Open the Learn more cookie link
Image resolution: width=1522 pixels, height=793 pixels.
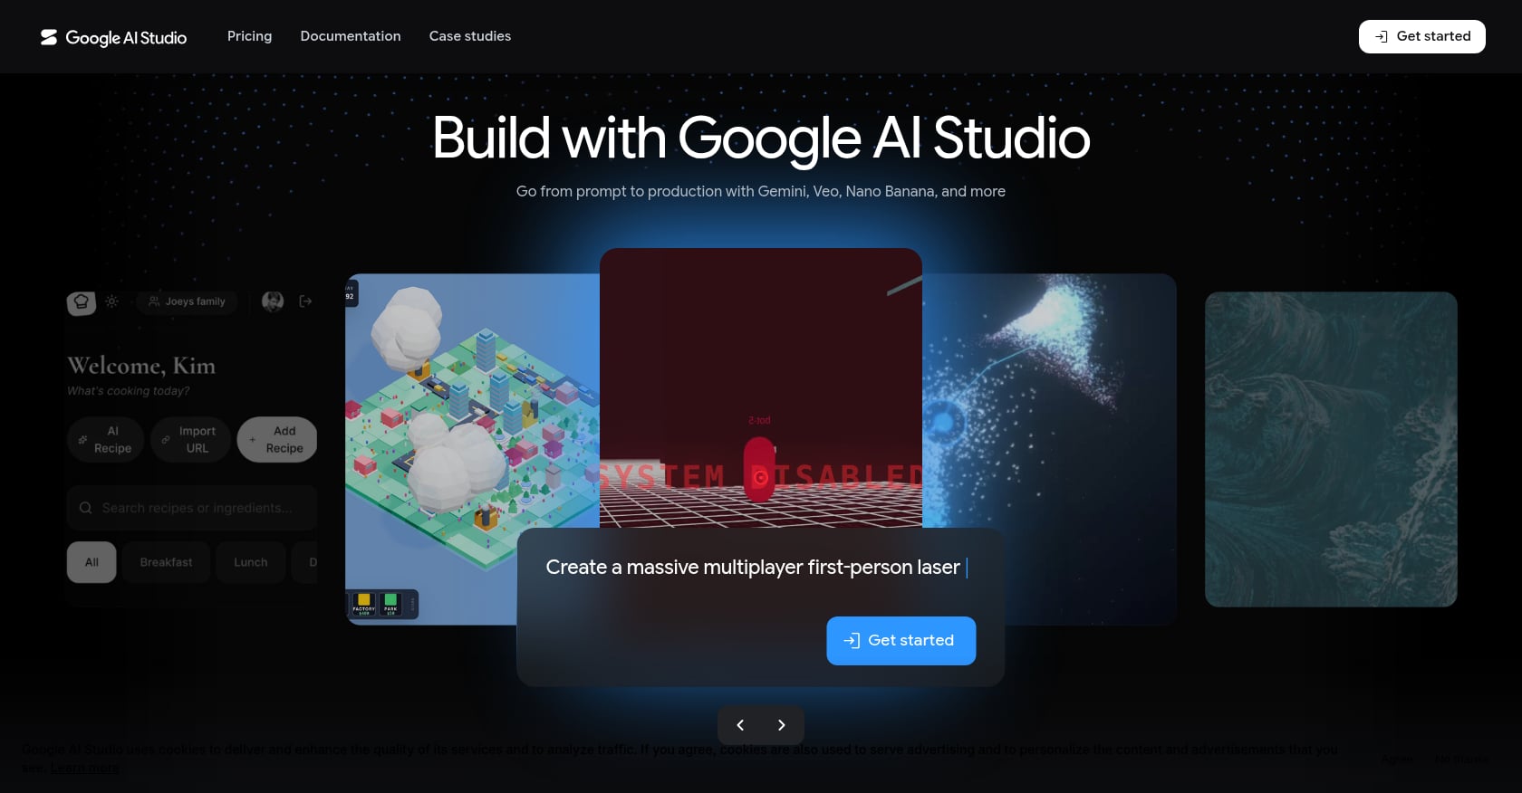tap(84, 768)
